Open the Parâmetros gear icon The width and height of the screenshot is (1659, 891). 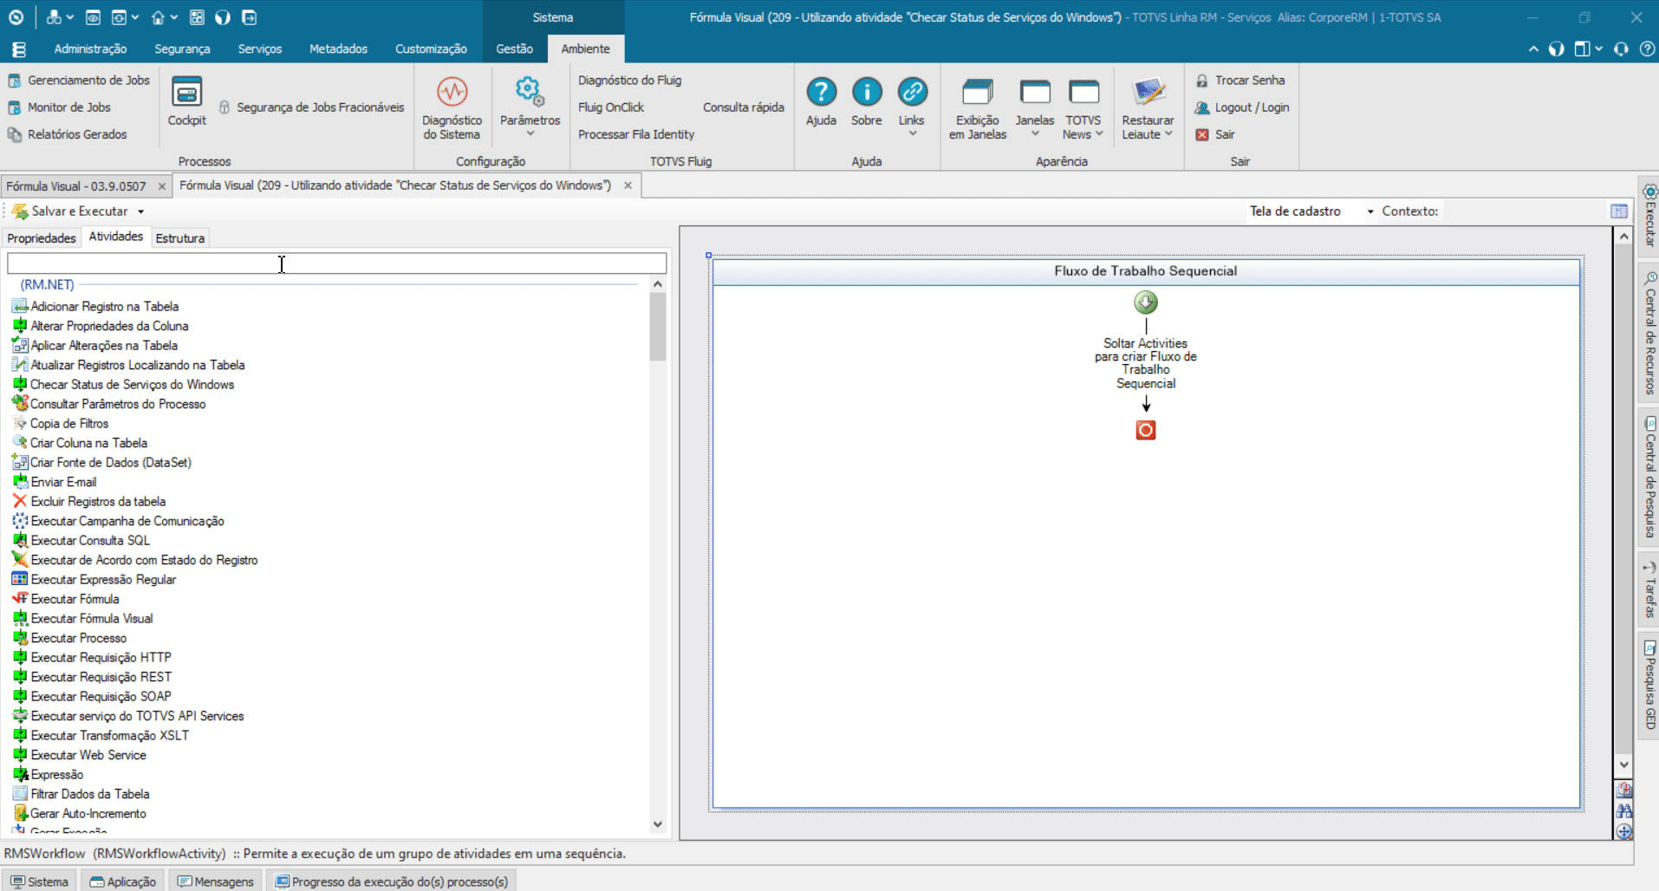[x=530, y=91]
